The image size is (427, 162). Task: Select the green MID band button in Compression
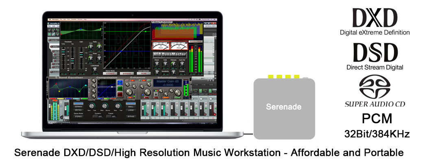tap(120, 88)
